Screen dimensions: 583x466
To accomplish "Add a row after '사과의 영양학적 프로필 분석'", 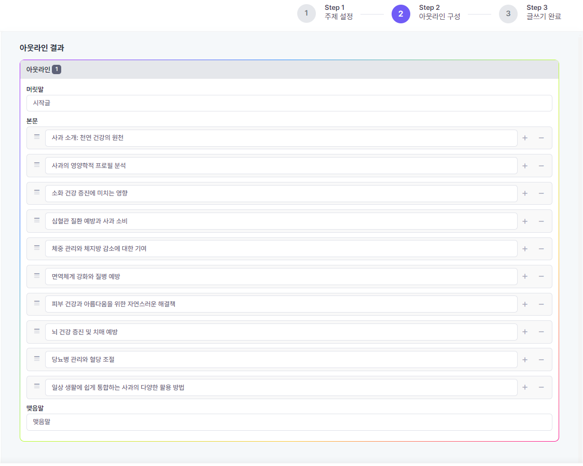I will click(x=524, y=166).
